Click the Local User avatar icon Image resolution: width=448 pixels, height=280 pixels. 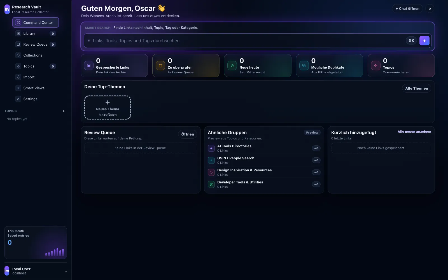(7, 271)
